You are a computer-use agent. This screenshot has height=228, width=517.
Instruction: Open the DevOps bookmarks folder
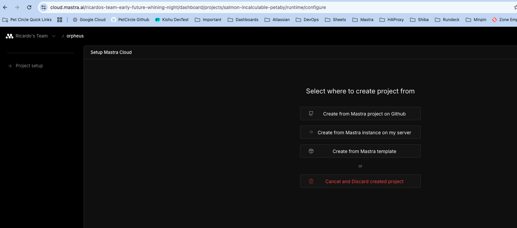(x=307, y=20)
